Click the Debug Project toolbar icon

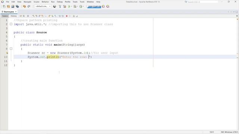[x=75, y=6]
